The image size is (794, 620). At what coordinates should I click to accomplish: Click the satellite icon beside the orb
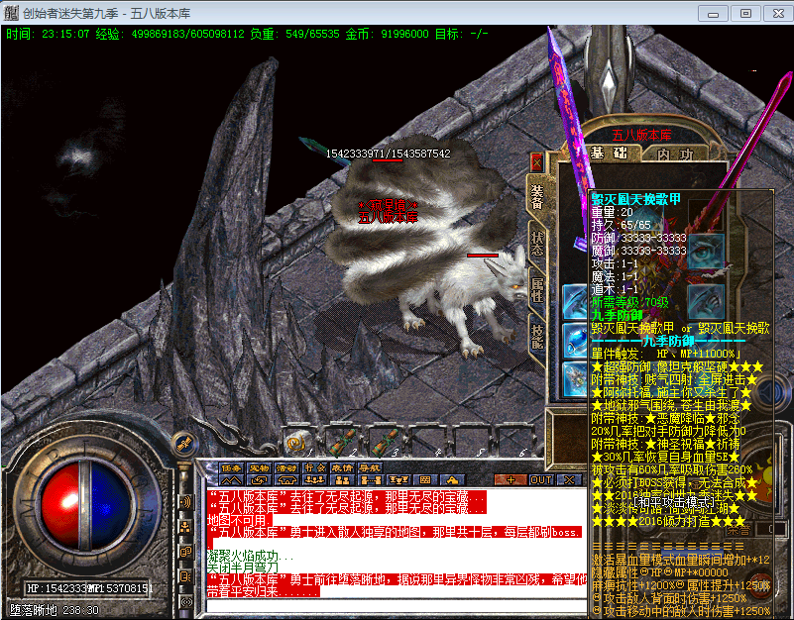coord(181,442)
